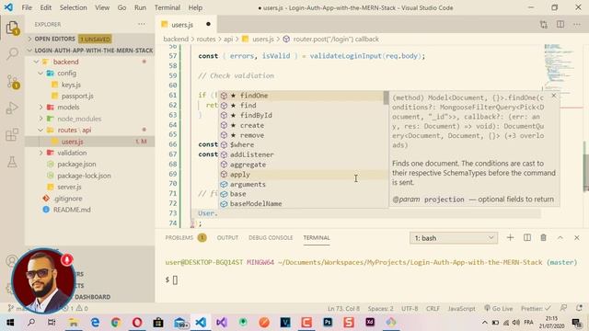589x331 pixels.
Task: Open Run and Debug view
Action: [12, 108]
